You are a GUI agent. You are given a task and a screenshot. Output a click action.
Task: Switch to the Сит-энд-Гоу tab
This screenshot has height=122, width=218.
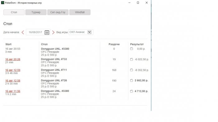[x=58, y=12]
